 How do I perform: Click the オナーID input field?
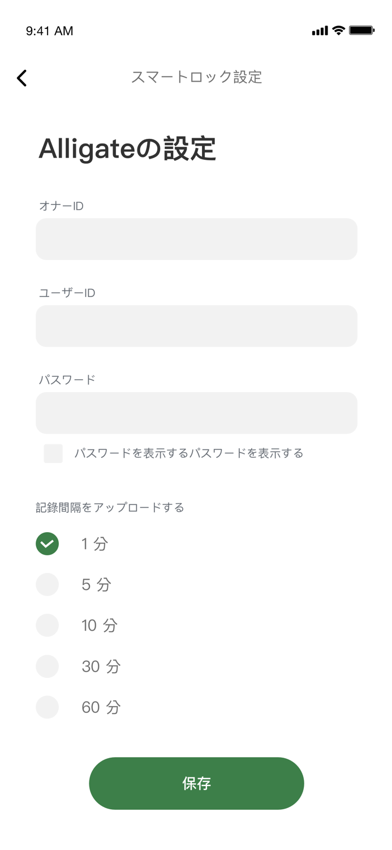coord(196,239)
